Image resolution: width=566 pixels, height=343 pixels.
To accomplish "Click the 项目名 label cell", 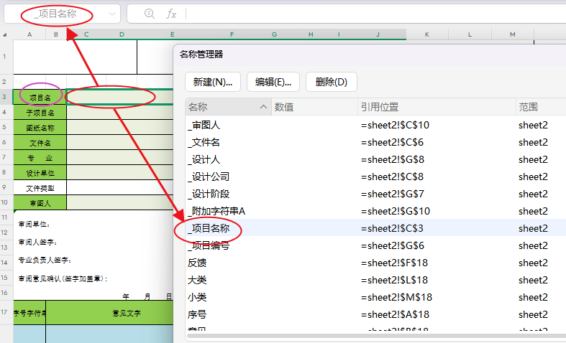I will click(x=40, y=98).
